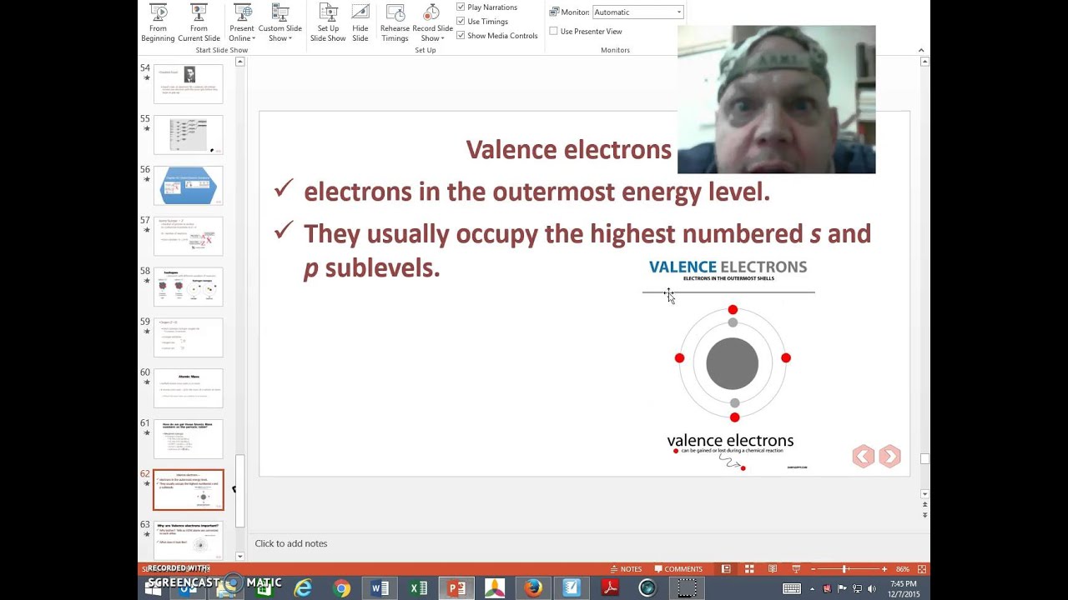
Task: Click the 'Valence electrons' slide title
Action: (568, 150)
